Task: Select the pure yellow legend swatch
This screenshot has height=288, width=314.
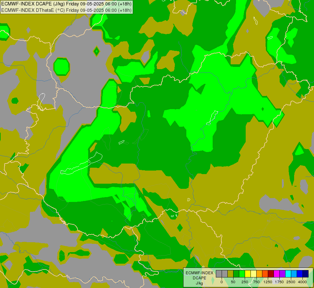Action: [248, 274]
